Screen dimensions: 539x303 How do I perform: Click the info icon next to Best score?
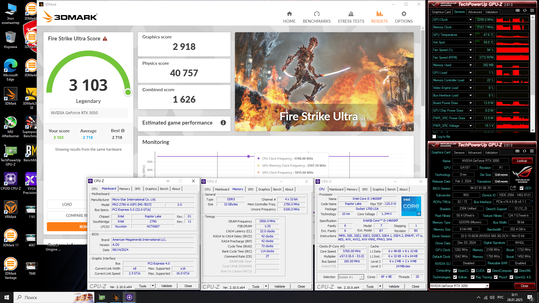tap(123, 131)
